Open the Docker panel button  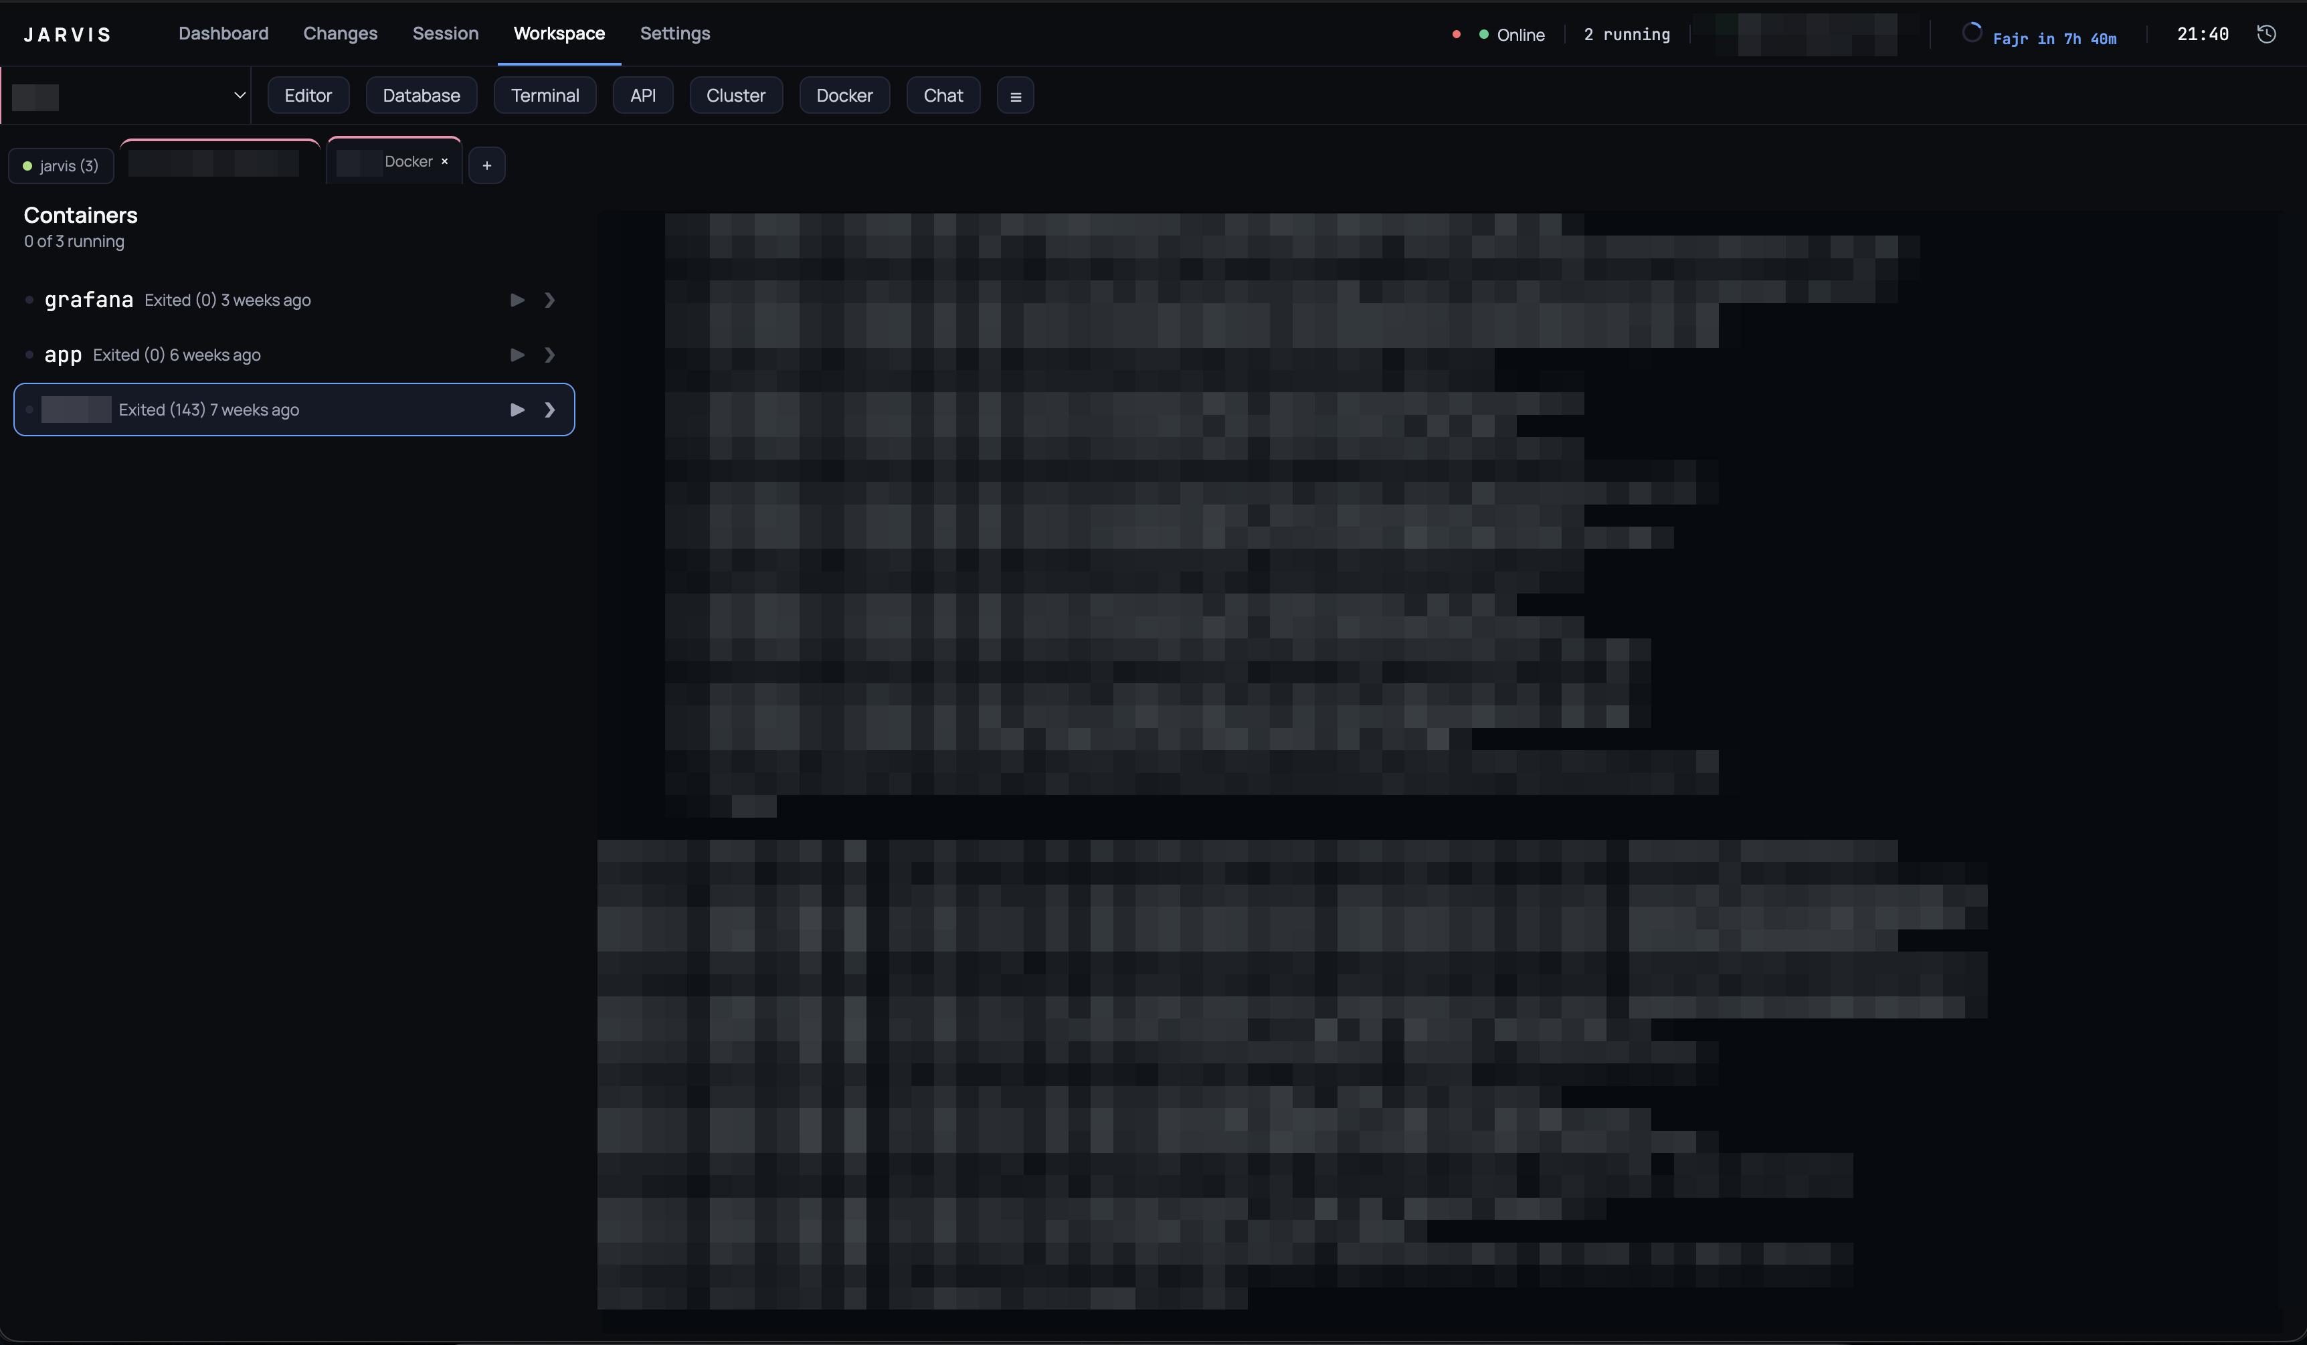844,96
